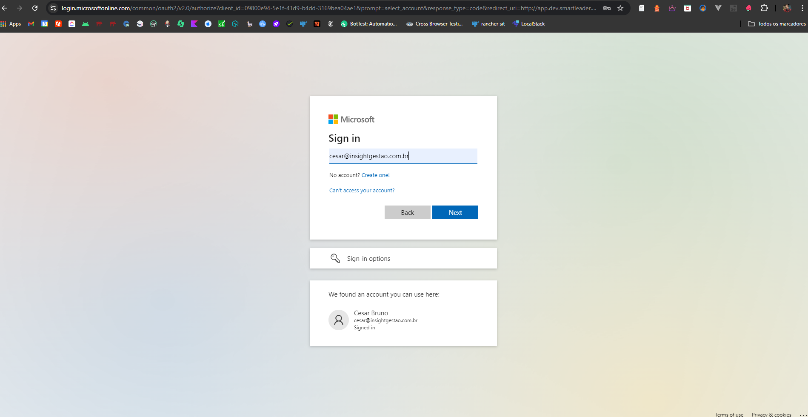
Task: Click the McAfee extension icon
Action: tap(688, 8)
